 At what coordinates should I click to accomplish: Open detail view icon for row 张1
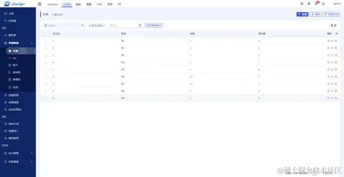click(x=328, y=41)
